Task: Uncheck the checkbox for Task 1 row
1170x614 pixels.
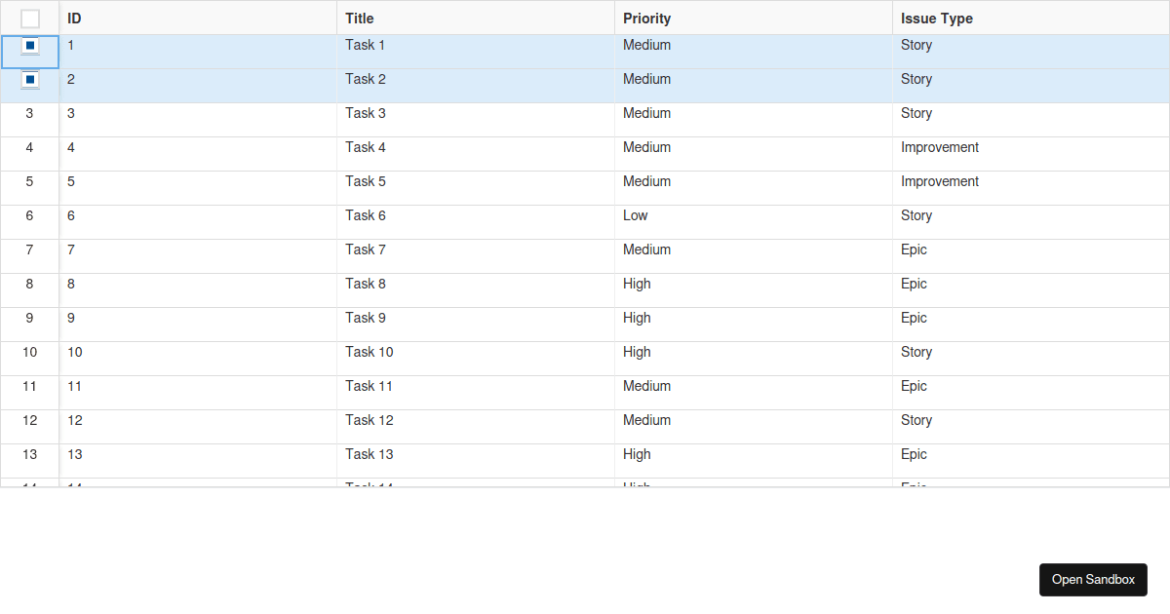Action: [x=30, y=46]
